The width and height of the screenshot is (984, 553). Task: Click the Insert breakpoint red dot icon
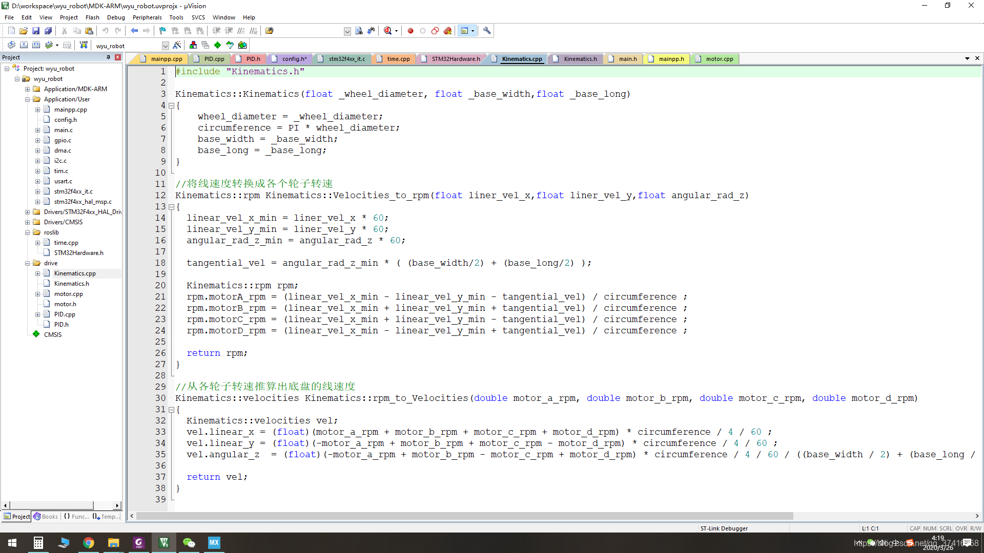click(411, 31)
